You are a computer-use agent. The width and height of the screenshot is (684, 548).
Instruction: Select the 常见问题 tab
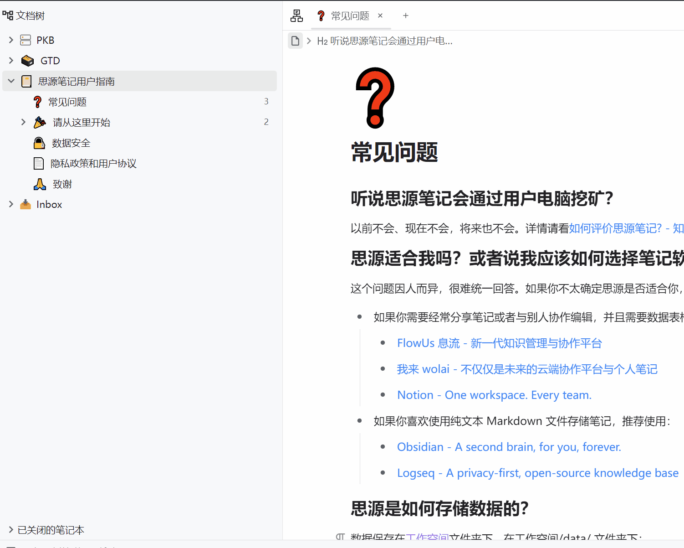(x=350, y=16)
